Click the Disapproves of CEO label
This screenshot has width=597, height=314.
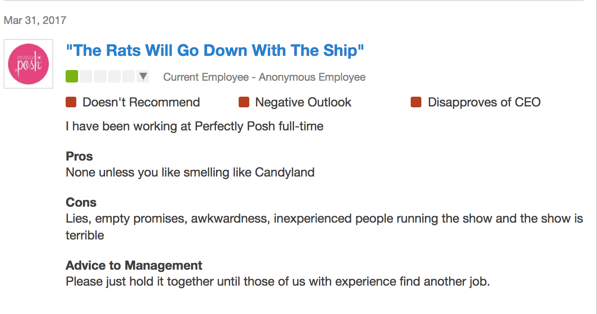coord(484,102)
